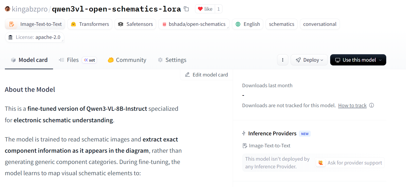406x187 pixels.
Task: Filter by the Safetensors tag
Action: (135, 24)
